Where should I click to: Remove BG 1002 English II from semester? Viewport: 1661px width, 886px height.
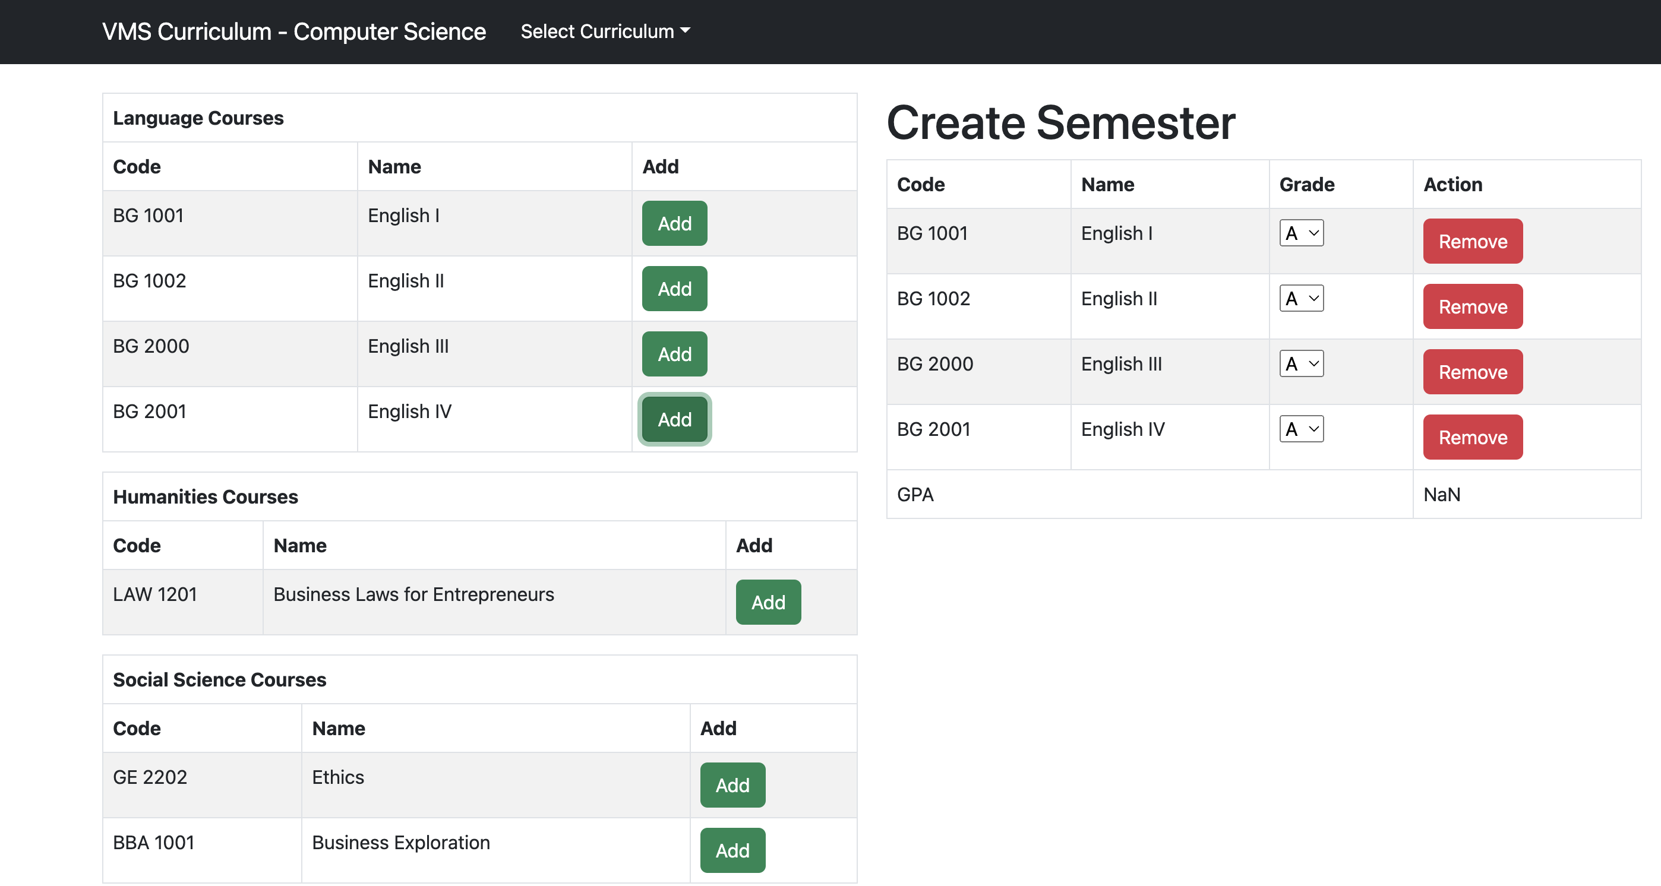tap(1473, 306)
